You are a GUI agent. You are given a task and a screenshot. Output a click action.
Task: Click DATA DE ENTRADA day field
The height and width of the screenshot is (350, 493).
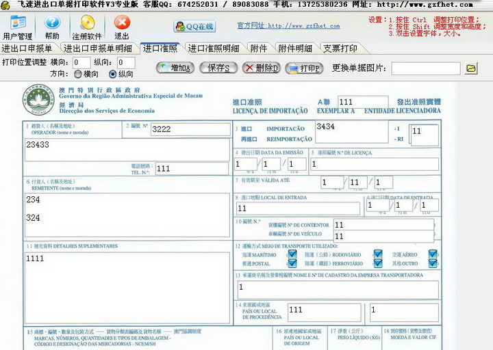[x=429, y=205]
